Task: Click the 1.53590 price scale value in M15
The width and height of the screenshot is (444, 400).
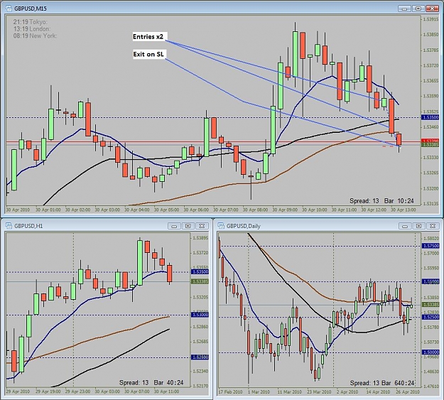Action: pyautogui.click(x=431, y=96)
